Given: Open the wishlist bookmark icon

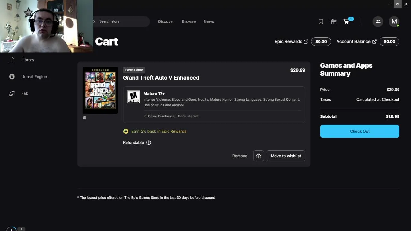Looking at the screenshot, I should coord(320,21).
